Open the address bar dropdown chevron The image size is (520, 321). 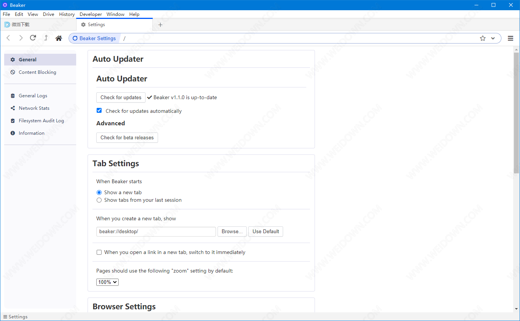coord(493,38)
